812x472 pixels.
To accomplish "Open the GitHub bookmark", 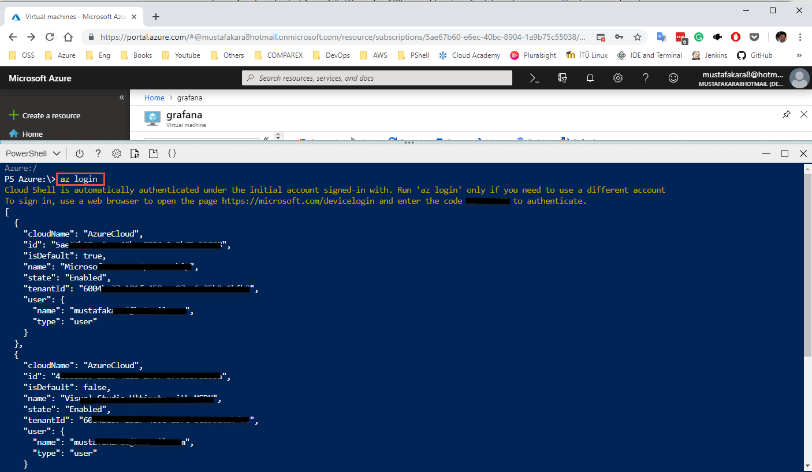I will tap(754, 55).
